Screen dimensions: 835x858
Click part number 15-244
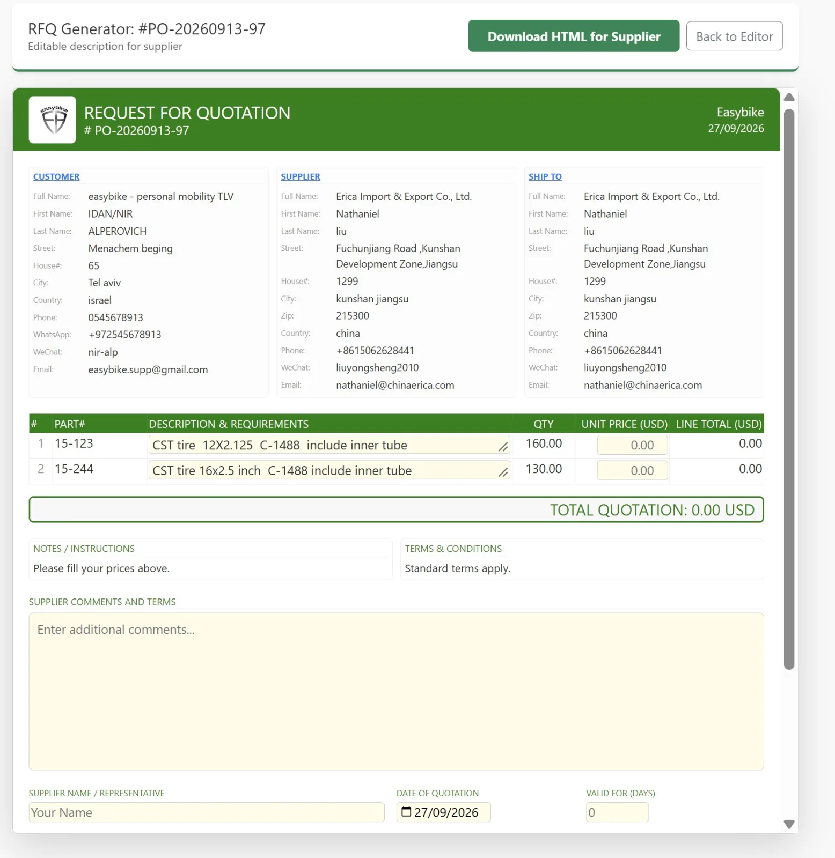click(74, 469)
